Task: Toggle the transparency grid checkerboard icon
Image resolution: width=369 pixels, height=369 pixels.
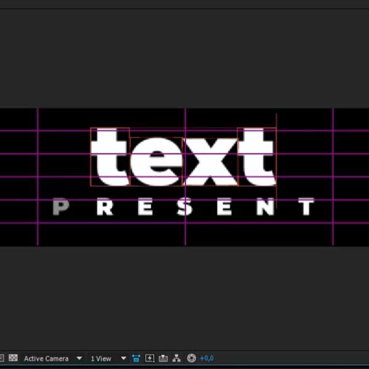Action: tap(13, 358)
